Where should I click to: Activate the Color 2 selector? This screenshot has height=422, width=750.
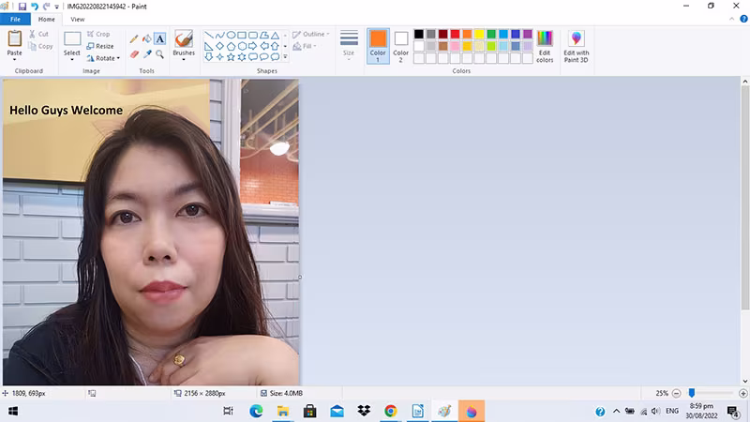(401, 46)
